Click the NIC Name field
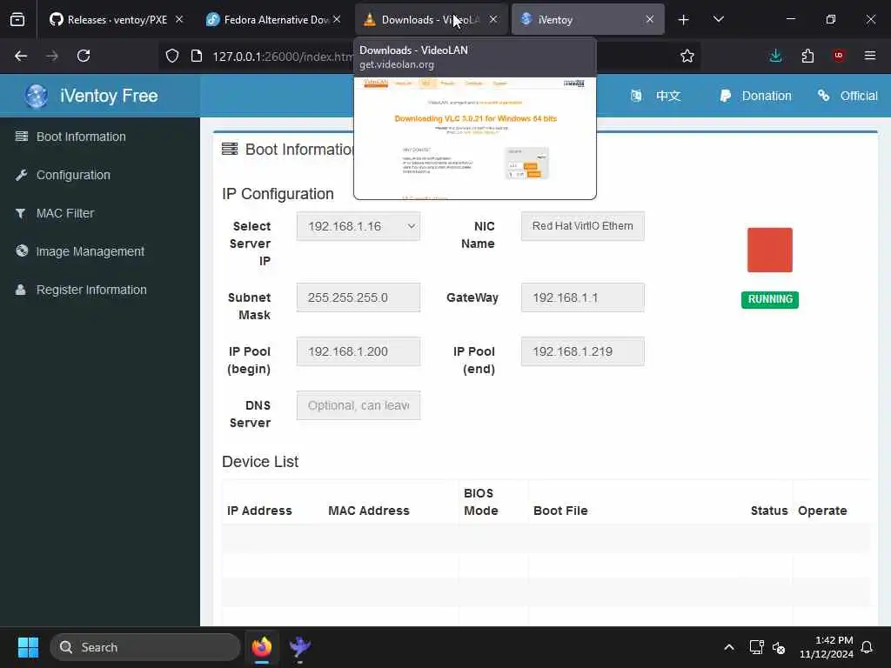The width and height of the screenshot is (891, 668). (x=582, y=226)
